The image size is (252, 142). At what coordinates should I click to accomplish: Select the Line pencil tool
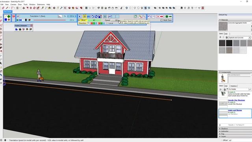(x=7, y=8)
